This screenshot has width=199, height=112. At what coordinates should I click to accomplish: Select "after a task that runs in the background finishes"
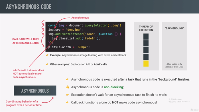154,79
